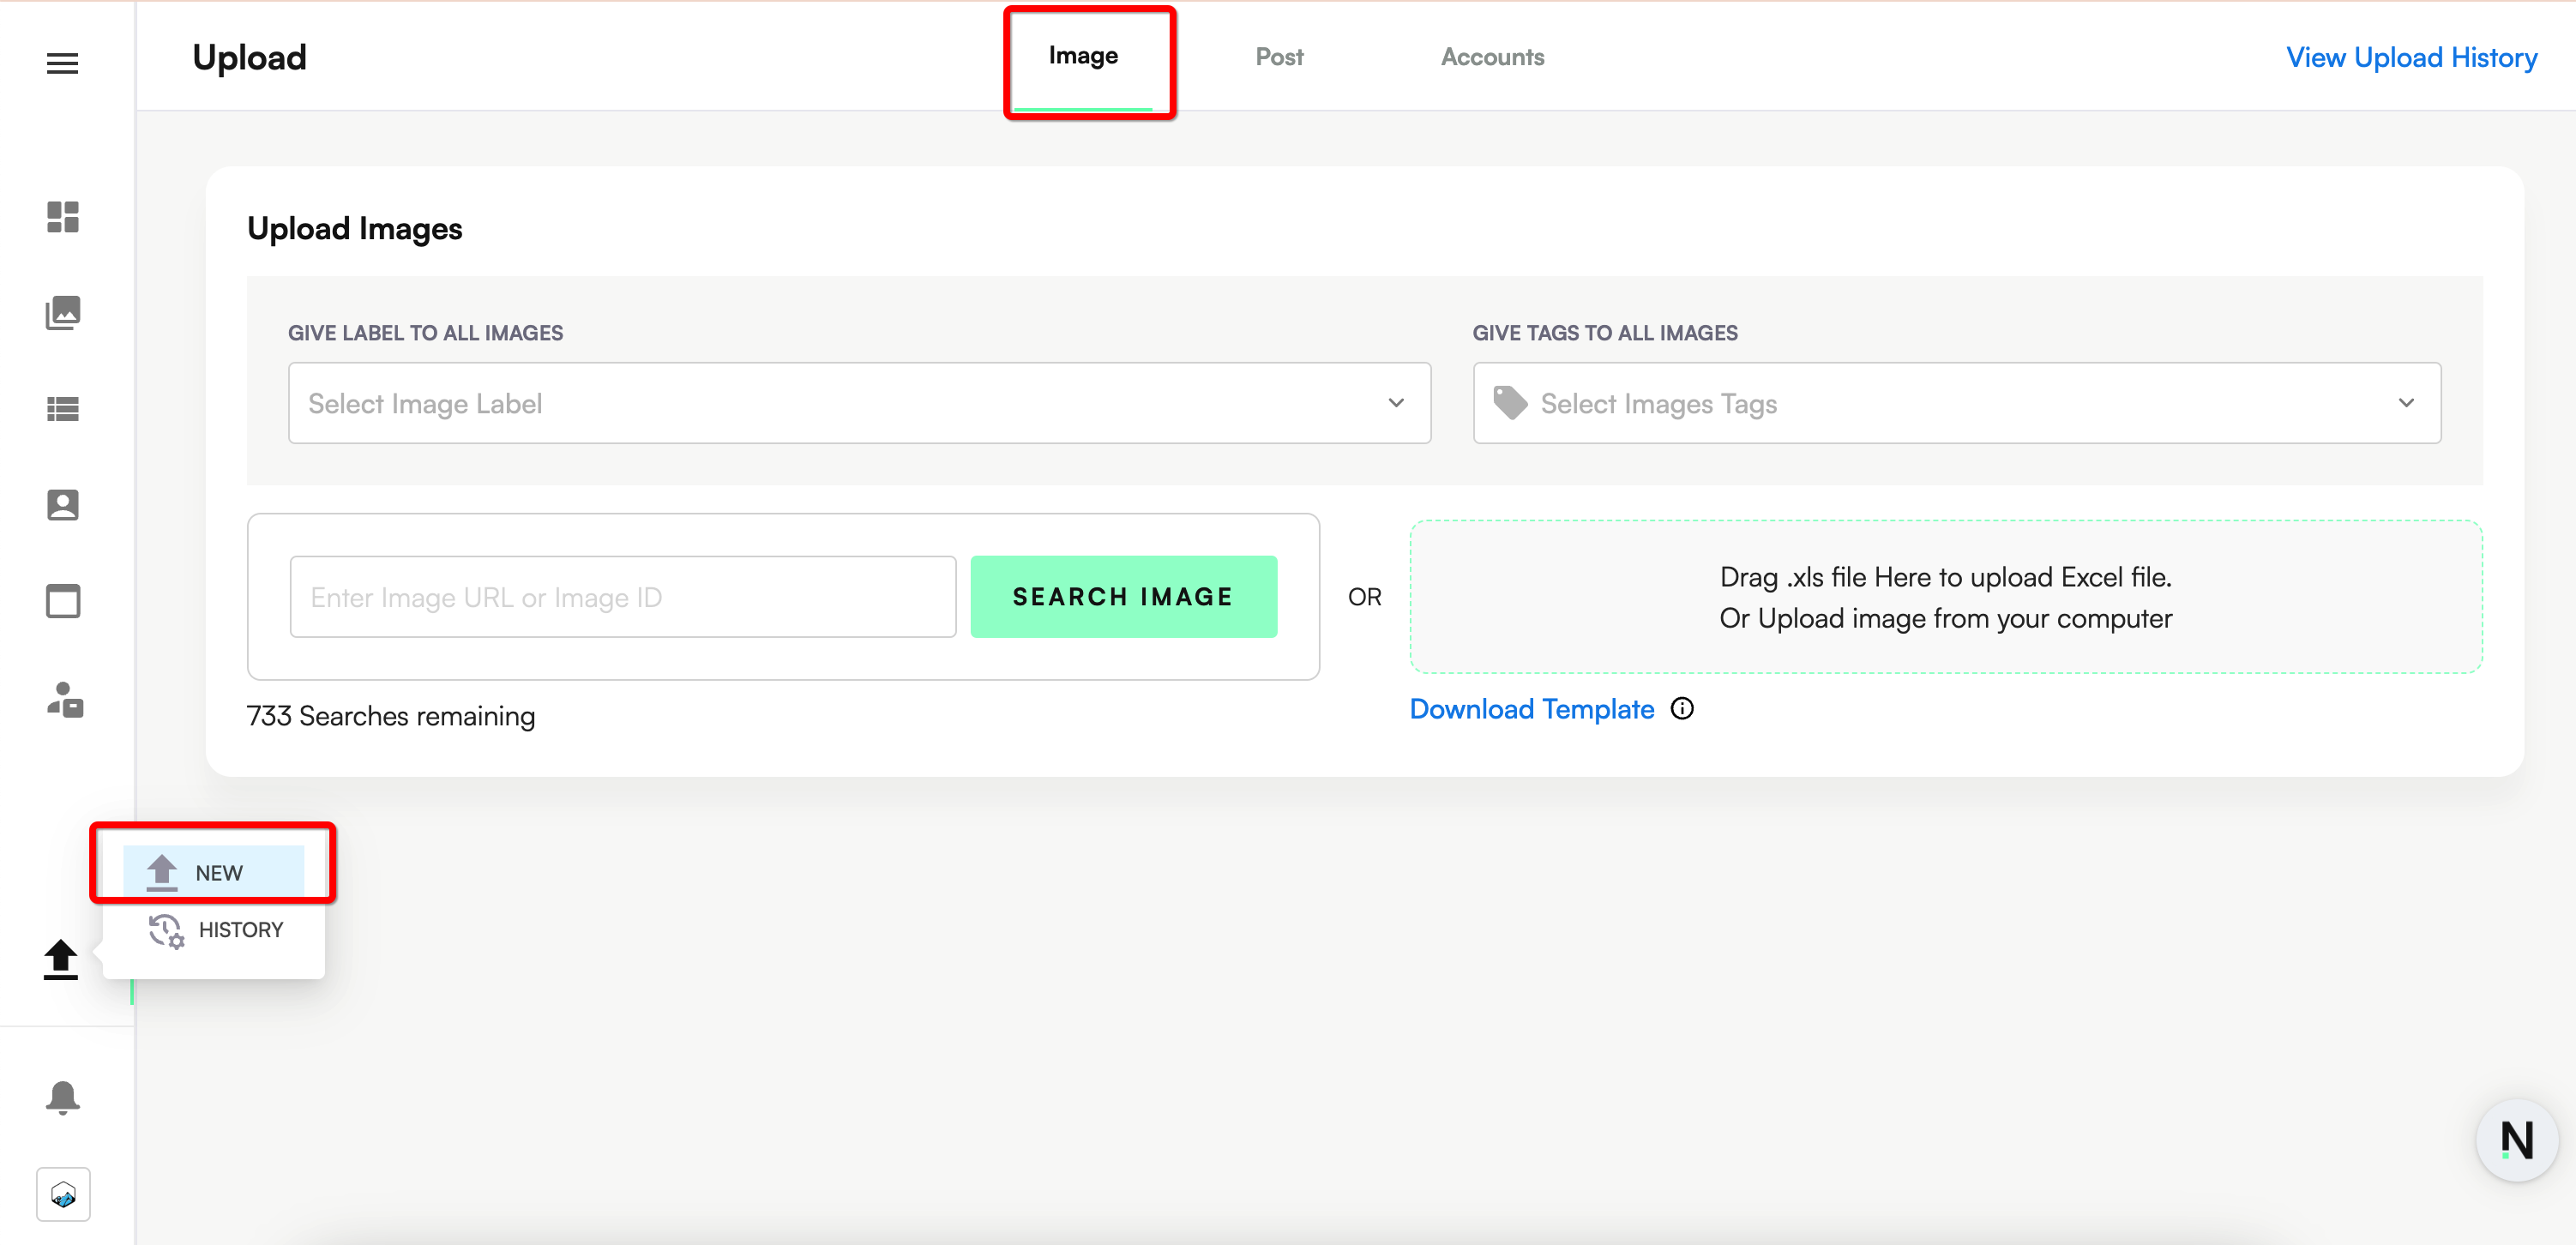Click the accounts contact card icon
This screenshot has width=2576, height=1245.
62,504
